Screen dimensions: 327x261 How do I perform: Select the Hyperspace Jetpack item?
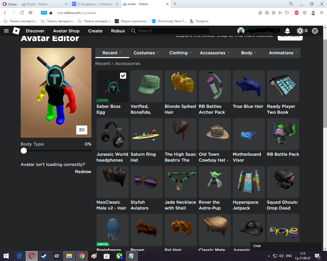coord(249,182)
